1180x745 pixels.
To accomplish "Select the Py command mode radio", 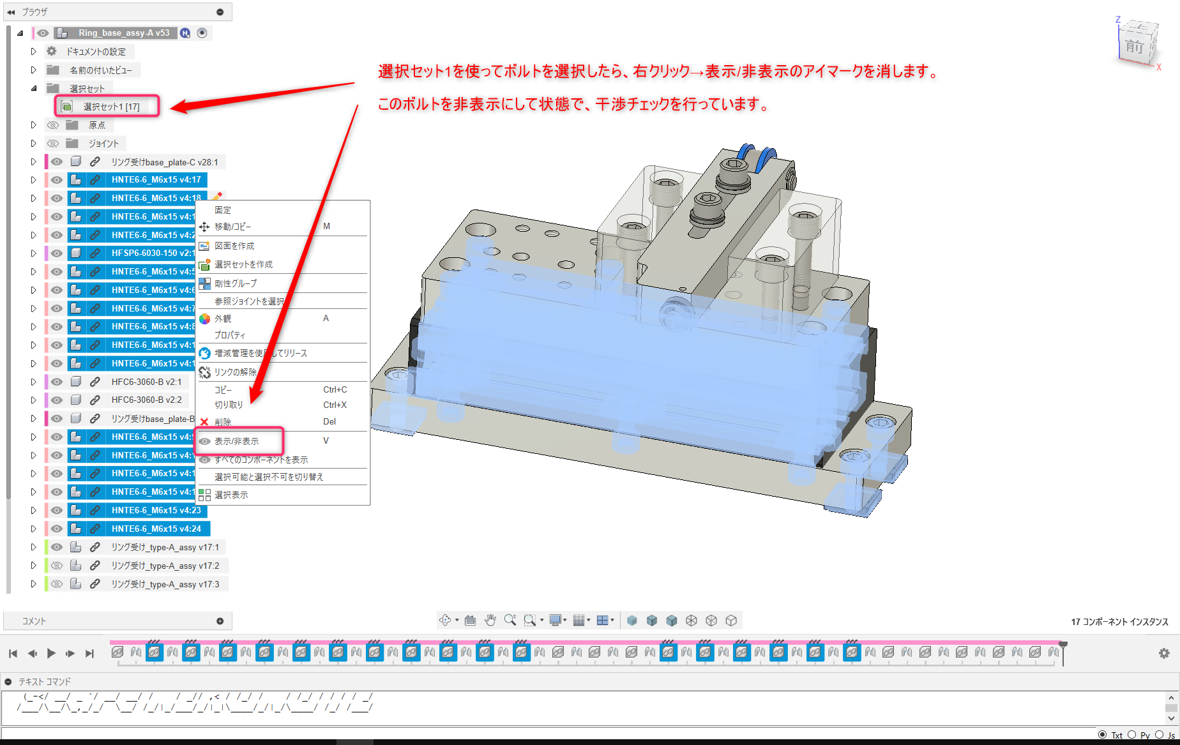I will tap(1131, 735).
